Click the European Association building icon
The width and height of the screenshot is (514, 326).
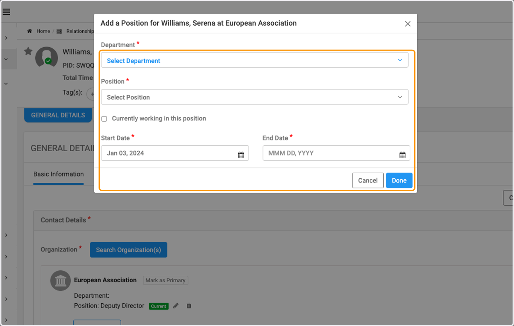point(60,281)
